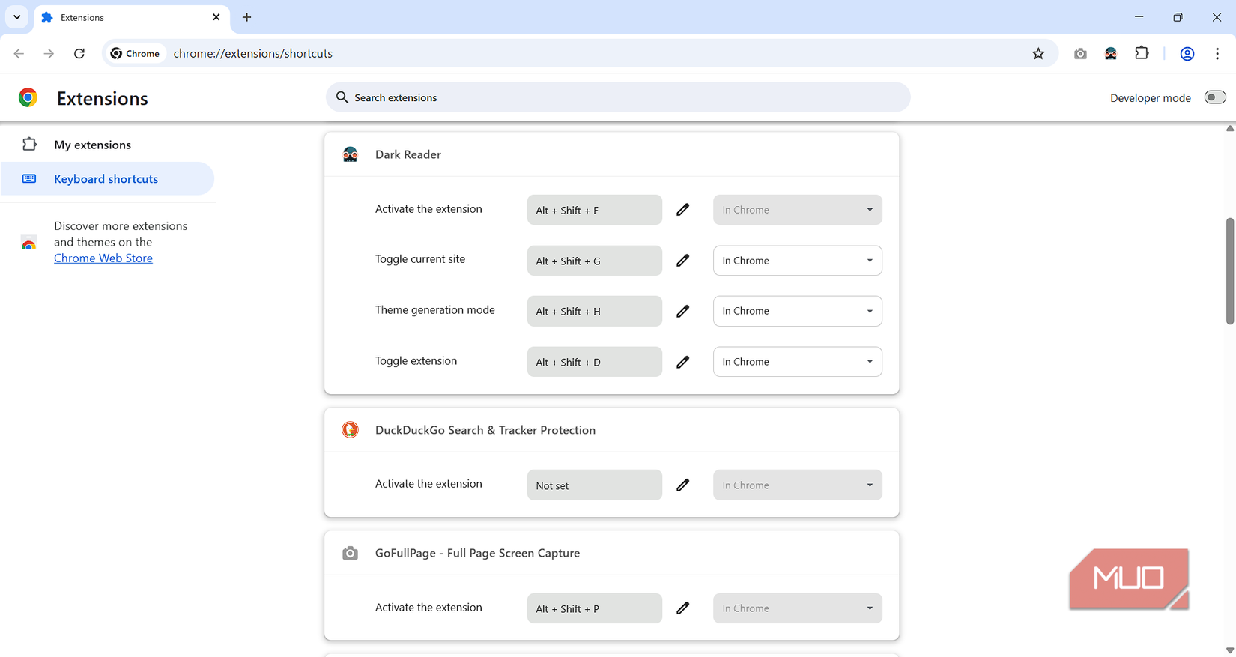Viewport: 1236px width, 657px height.
Task: Click into the Search extensions field
Action: 618,97
